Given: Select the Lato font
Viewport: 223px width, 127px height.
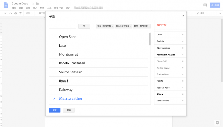Looking at the screenshot, I should tap(99, 46).
